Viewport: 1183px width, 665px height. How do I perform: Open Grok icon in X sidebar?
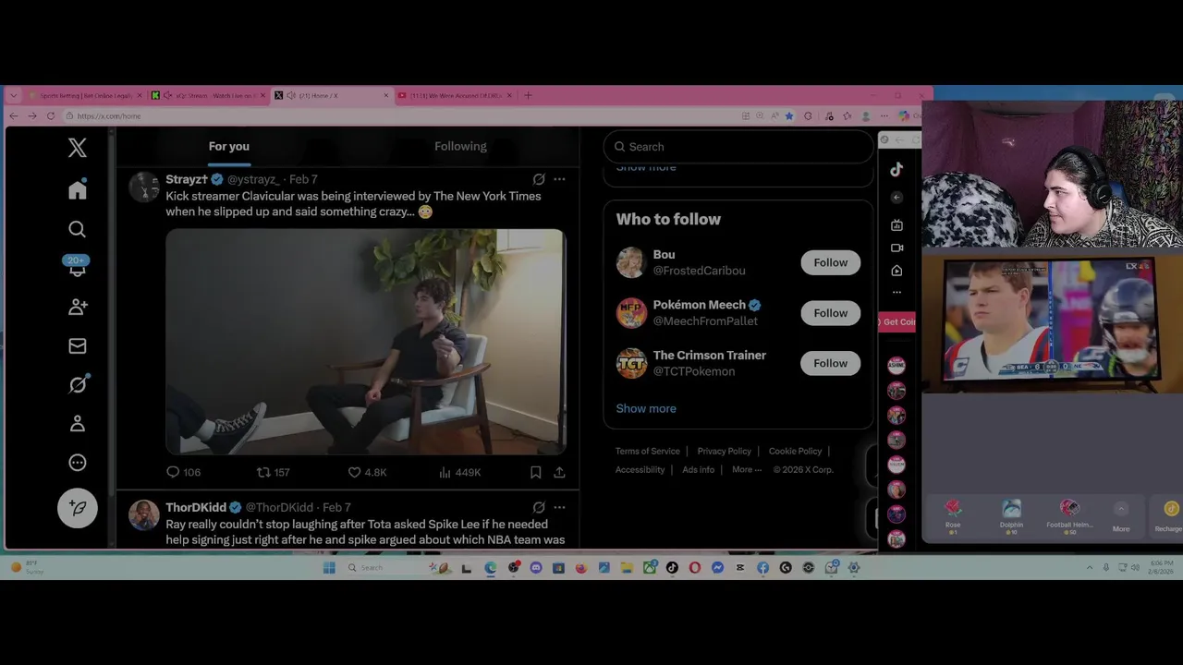[78, 384]
